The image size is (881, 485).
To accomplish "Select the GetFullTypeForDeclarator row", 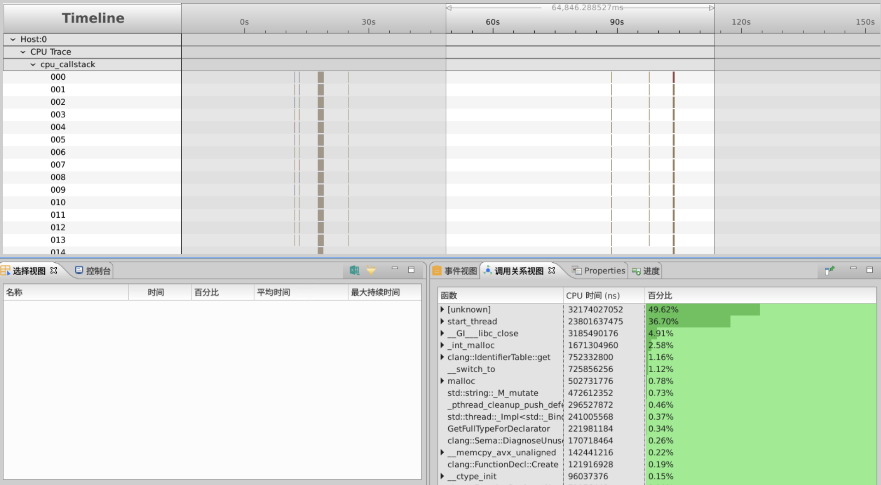I will point(499,429).
